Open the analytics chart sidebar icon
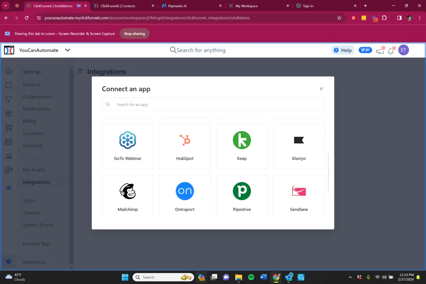Image resolution: width=426 pixels, height=284 pixels. pyautogui.click(x=9, y=156)
